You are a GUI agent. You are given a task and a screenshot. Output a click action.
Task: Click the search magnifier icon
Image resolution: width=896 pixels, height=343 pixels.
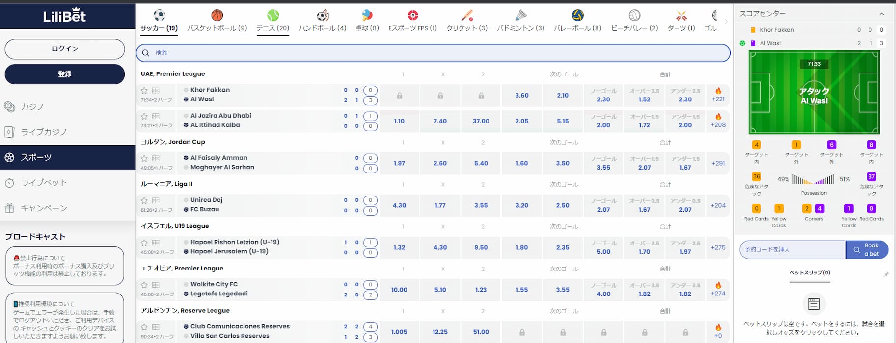[x=146, y=53]
